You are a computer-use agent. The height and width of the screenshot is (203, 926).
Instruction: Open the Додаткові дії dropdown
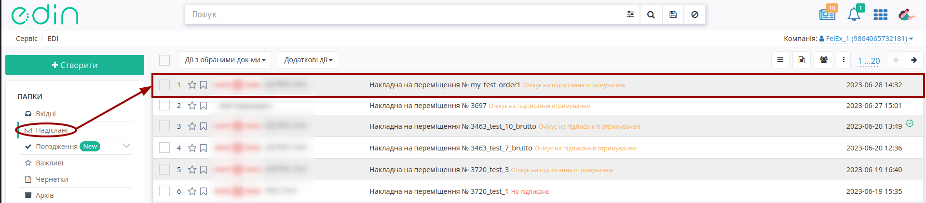pos(308,60)
